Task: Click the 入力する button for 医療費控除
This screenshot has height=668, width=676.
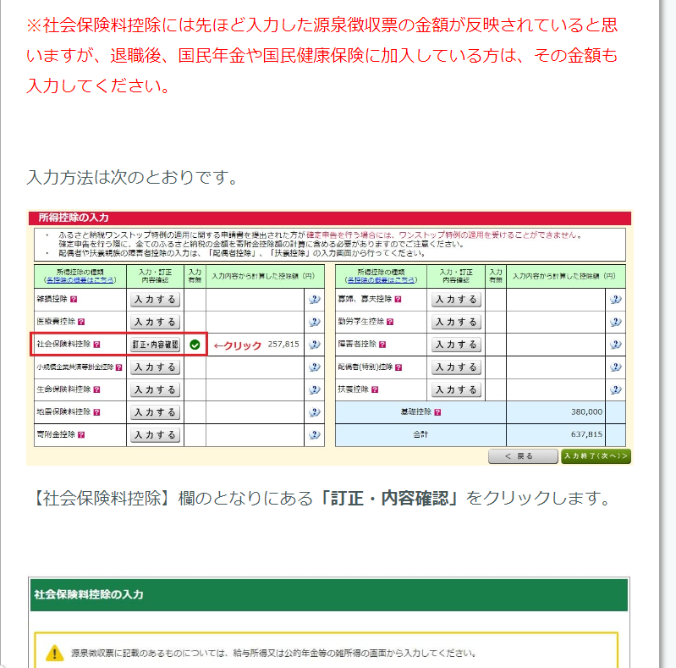Action: (155, 322)
